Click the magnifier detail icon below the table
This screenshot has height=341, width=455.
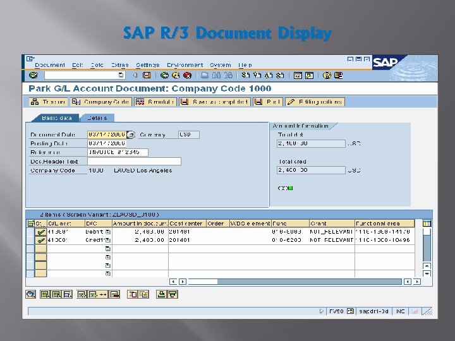tap(30, 294)
